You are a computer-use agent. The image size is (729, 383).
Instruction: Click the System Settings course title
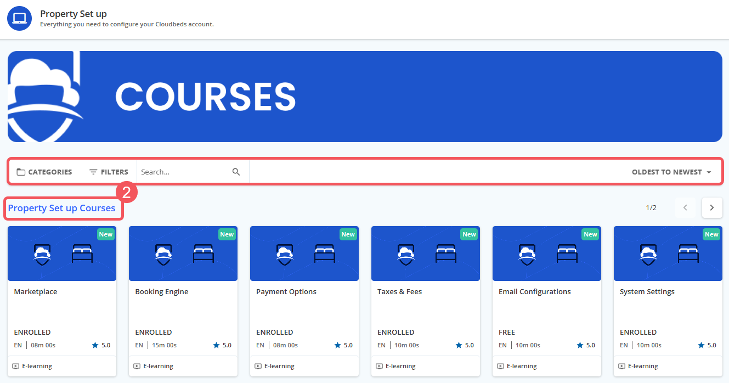pos(647,292)
